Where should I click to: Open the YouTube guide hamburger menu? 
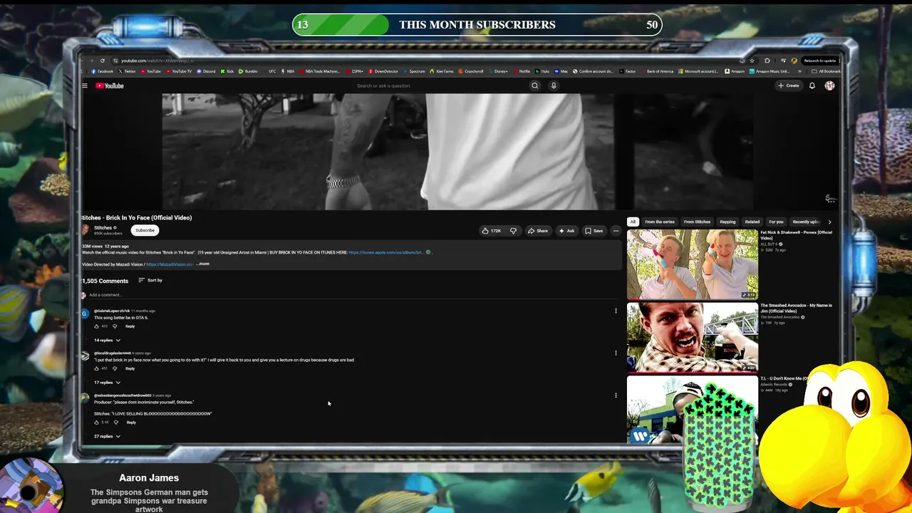(x=84, y=86)
